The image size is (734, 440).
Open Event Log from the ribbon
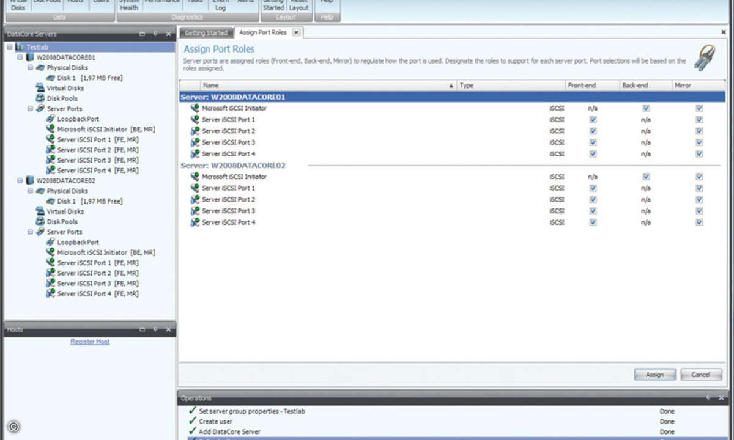(221, 5)
